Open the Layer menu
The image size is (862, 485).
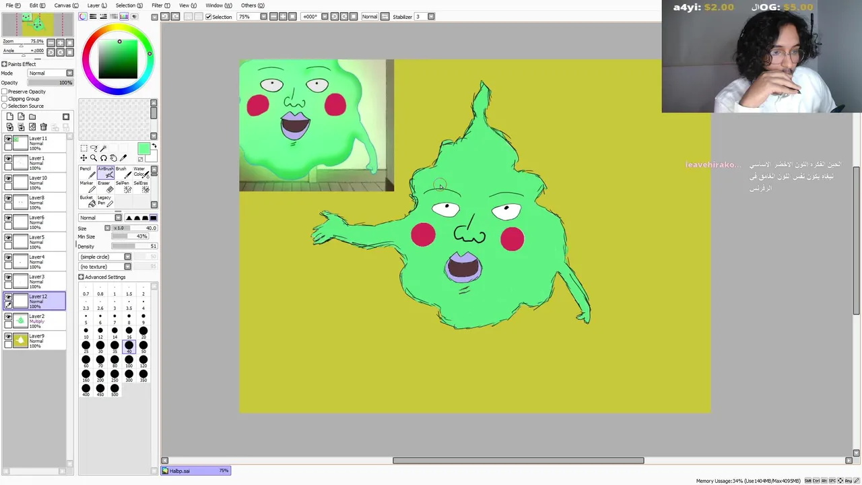pyautogui.click(x=97, y=5)
